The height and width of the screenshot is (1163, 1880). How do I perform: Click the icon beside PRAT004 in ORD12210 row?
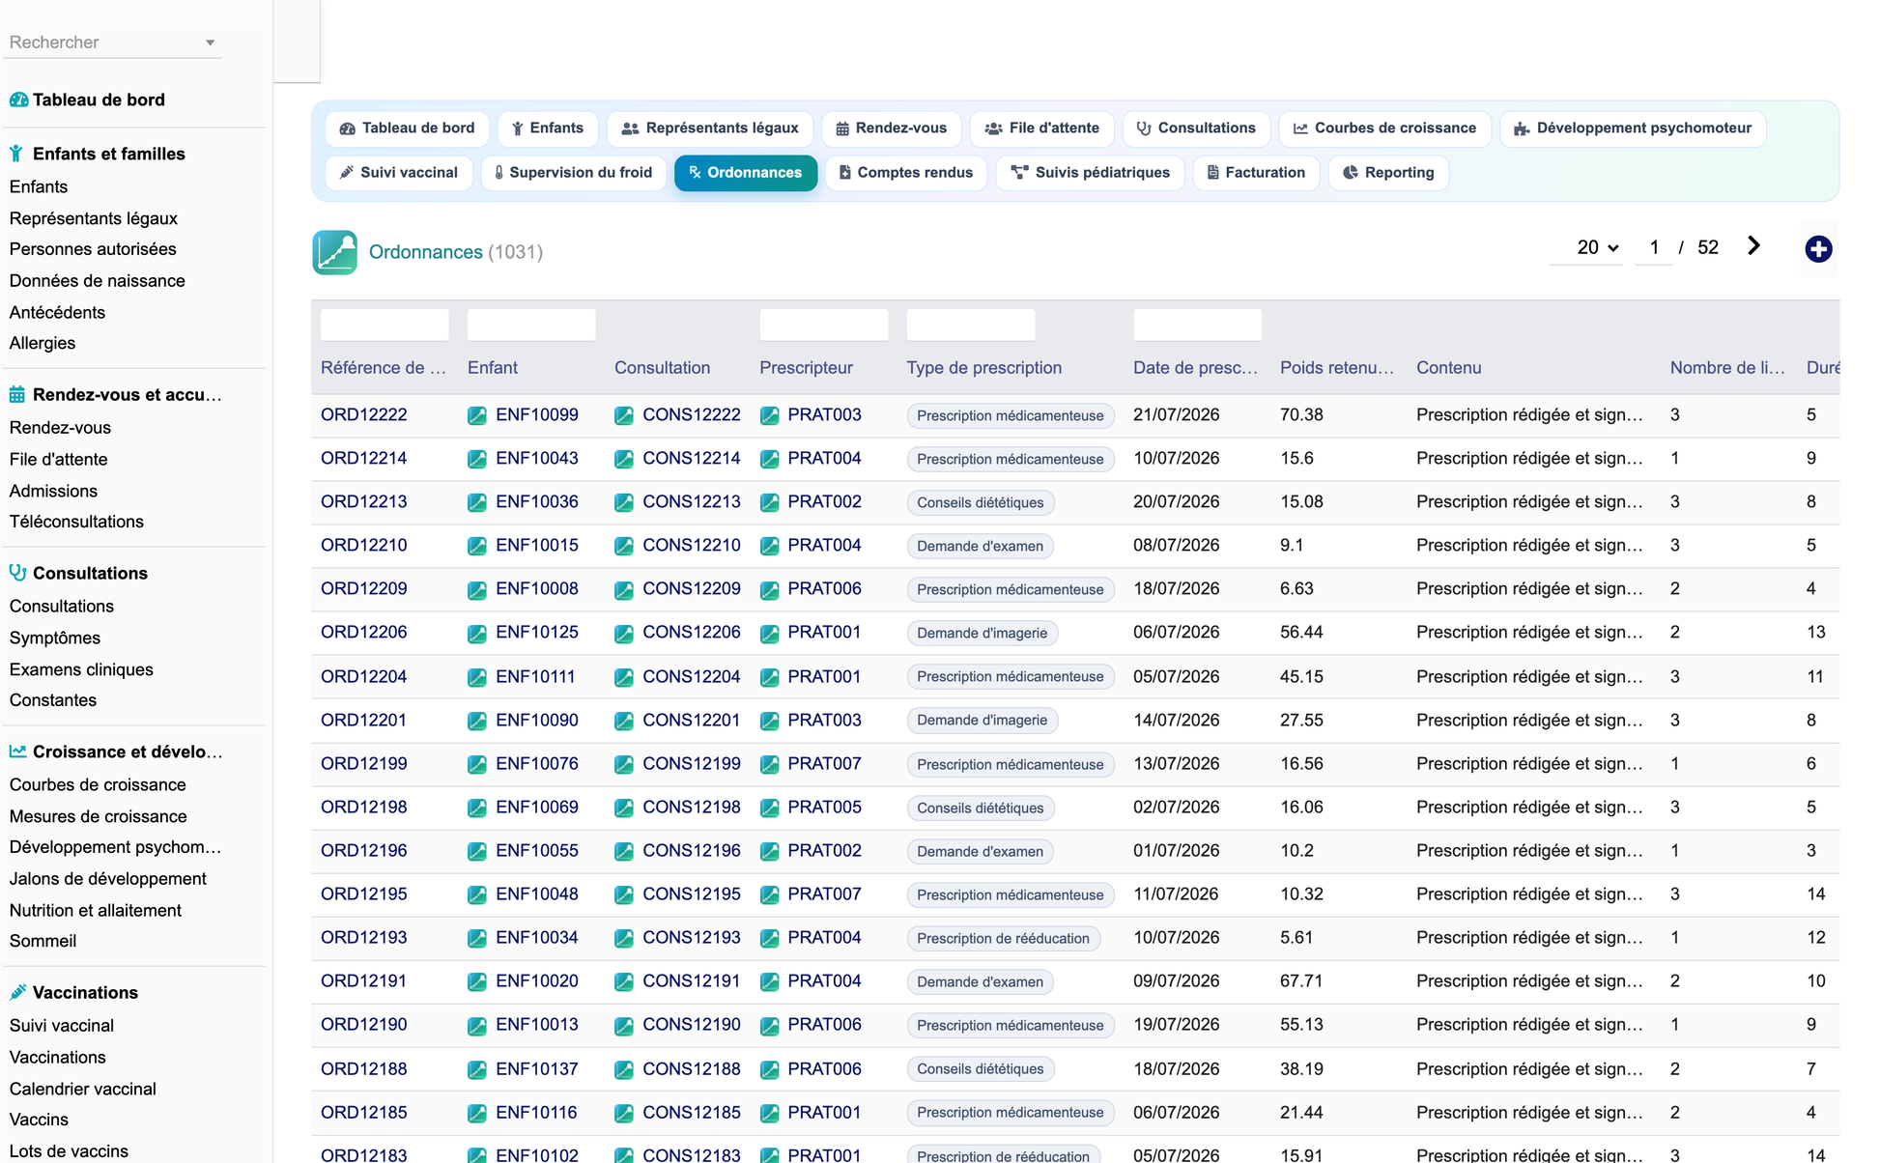[x=769, y=546]
